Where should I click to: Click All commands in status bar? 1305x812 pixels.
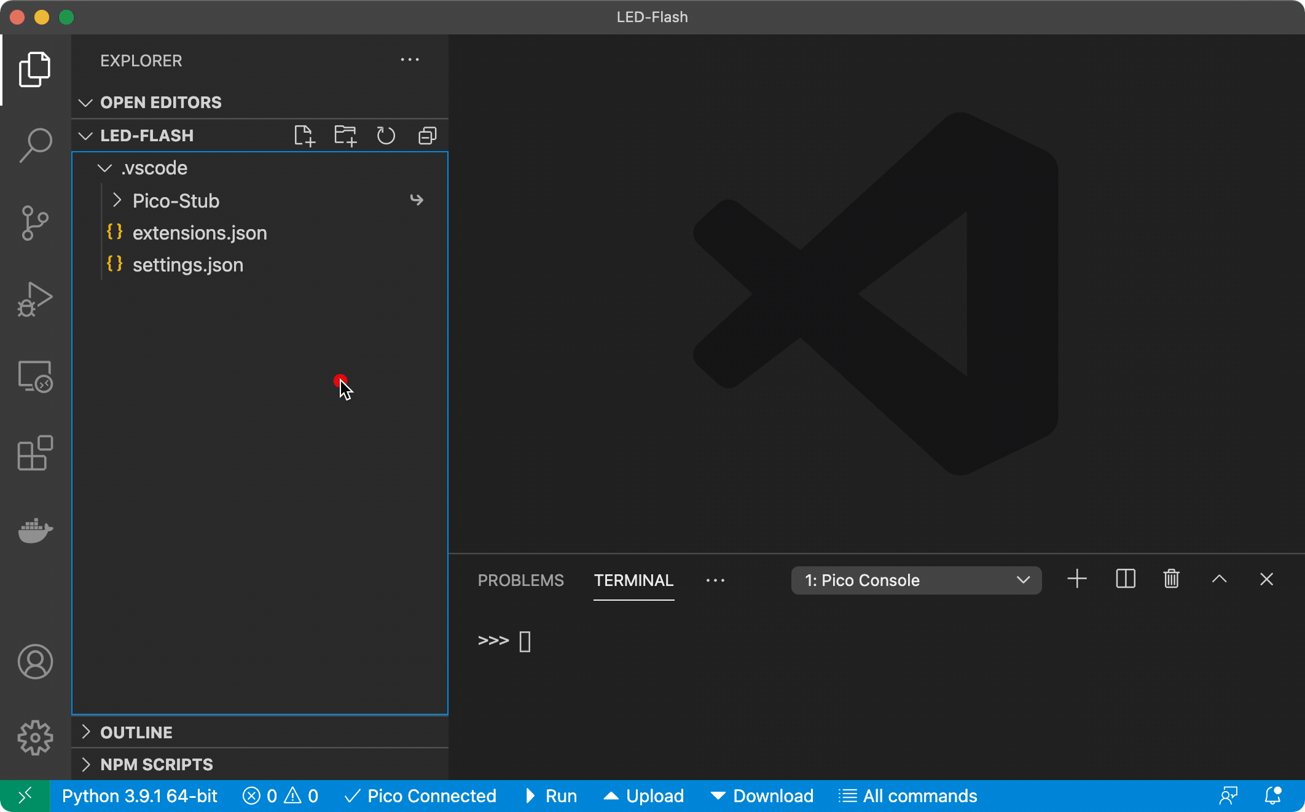pyautogui.click(x=908, y=796)
